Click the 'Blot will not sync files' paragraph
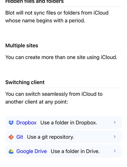The width and height of the screenshot is (127, 167). point(57,17)
